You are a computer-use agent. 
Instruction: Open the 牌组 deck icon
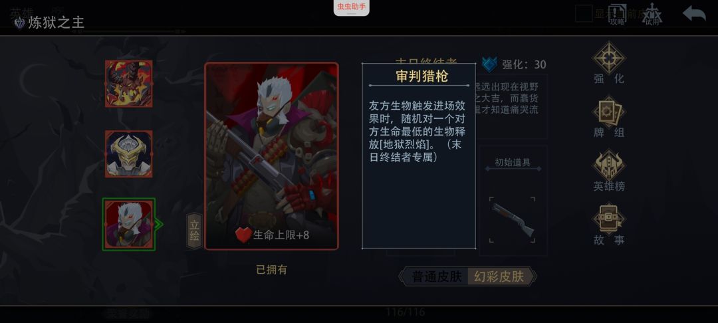(608, 117)
